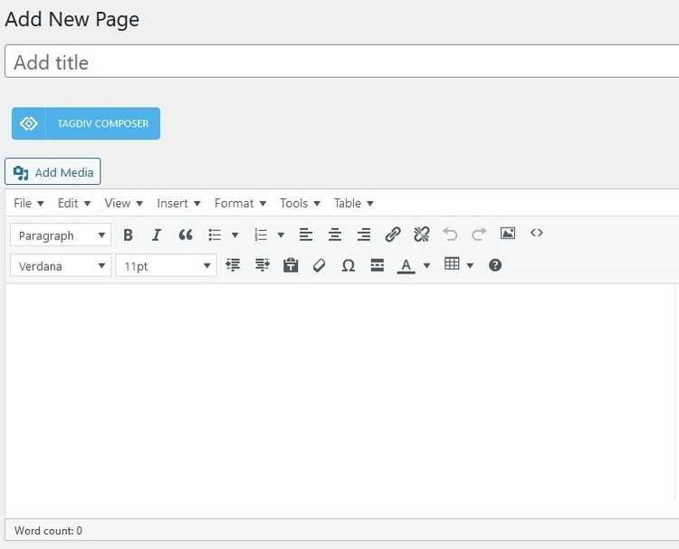
Task: Insert a bulleted list
Action: click(x=215, y=236)
